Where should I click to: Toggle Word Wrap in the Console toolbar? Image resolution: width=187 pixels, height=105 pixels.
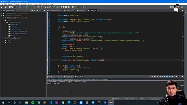click(x=162, y=76)
